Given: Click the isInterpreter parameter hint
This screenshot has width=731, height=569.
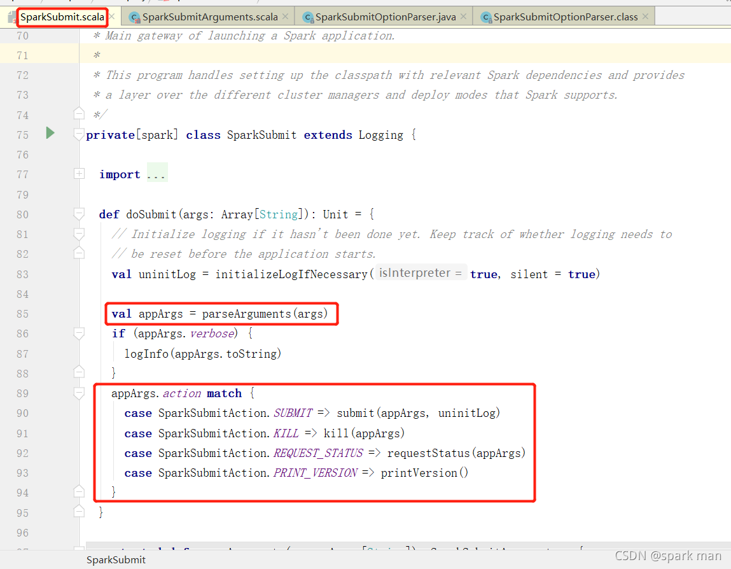Looking at the screenshot, I should [421, 273].
